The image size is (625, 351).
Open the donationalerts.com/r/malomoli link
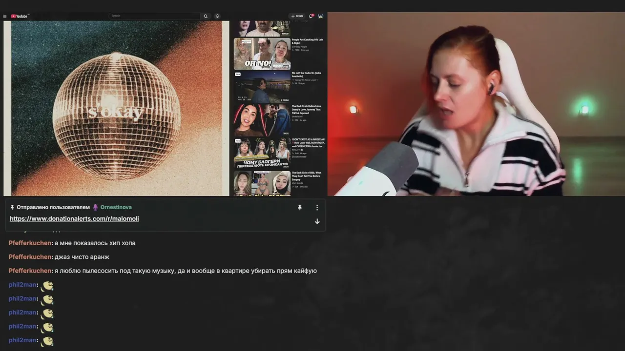(74, 219)
